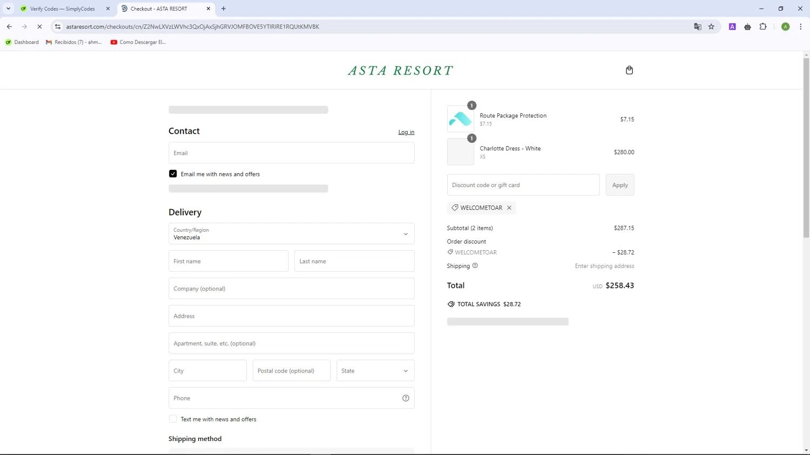The height and width of the screenshot is (455, 810).
Task: Click the Shipping method heading
Action: 195,439
